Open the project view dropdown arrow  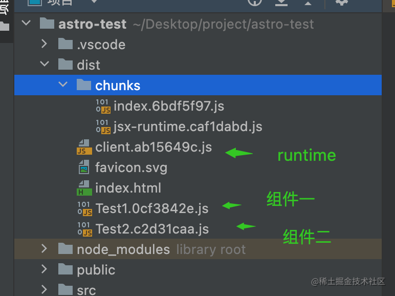pyautogui.click(x=94, y=2)
